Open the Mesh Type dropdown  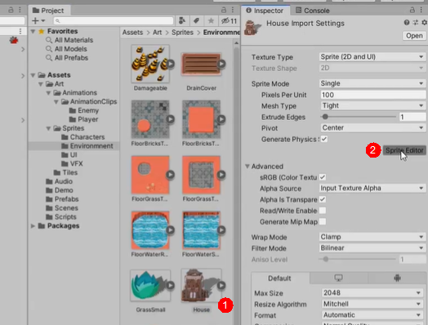(373, 105)
